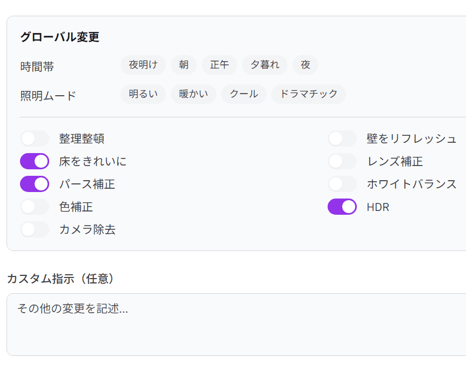Pick the 正午 time option
This screenshot has height=370, width=466.
click(x=219, y=65)
